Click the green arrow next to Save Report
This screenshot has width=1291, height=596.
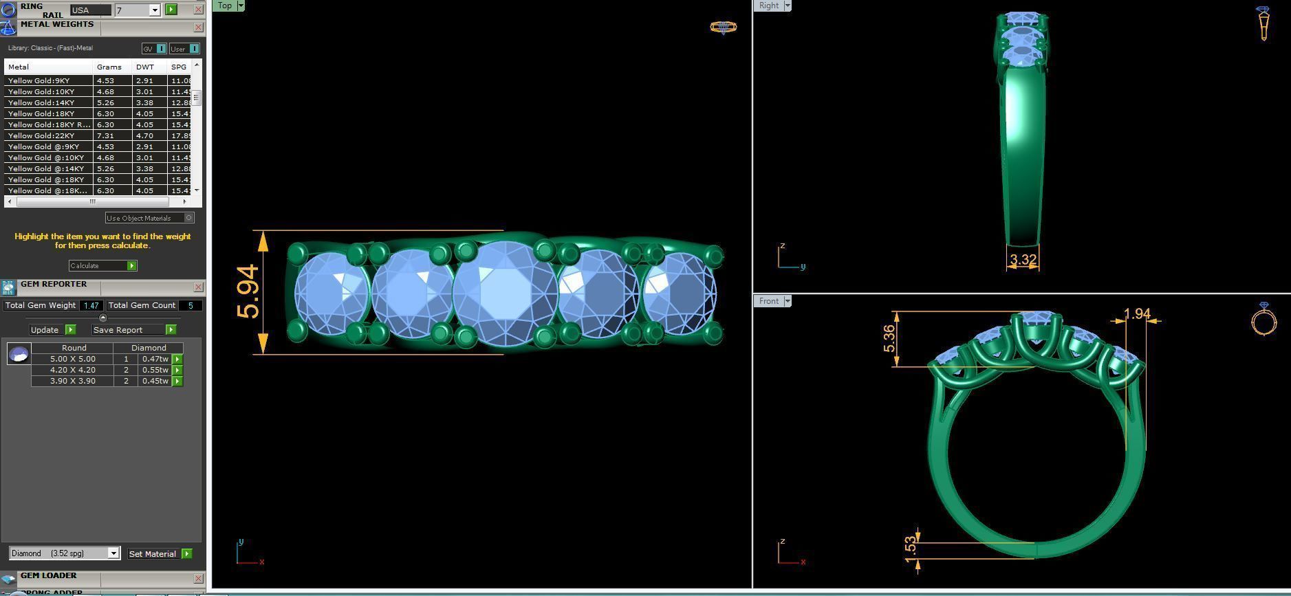pos(171,330)
